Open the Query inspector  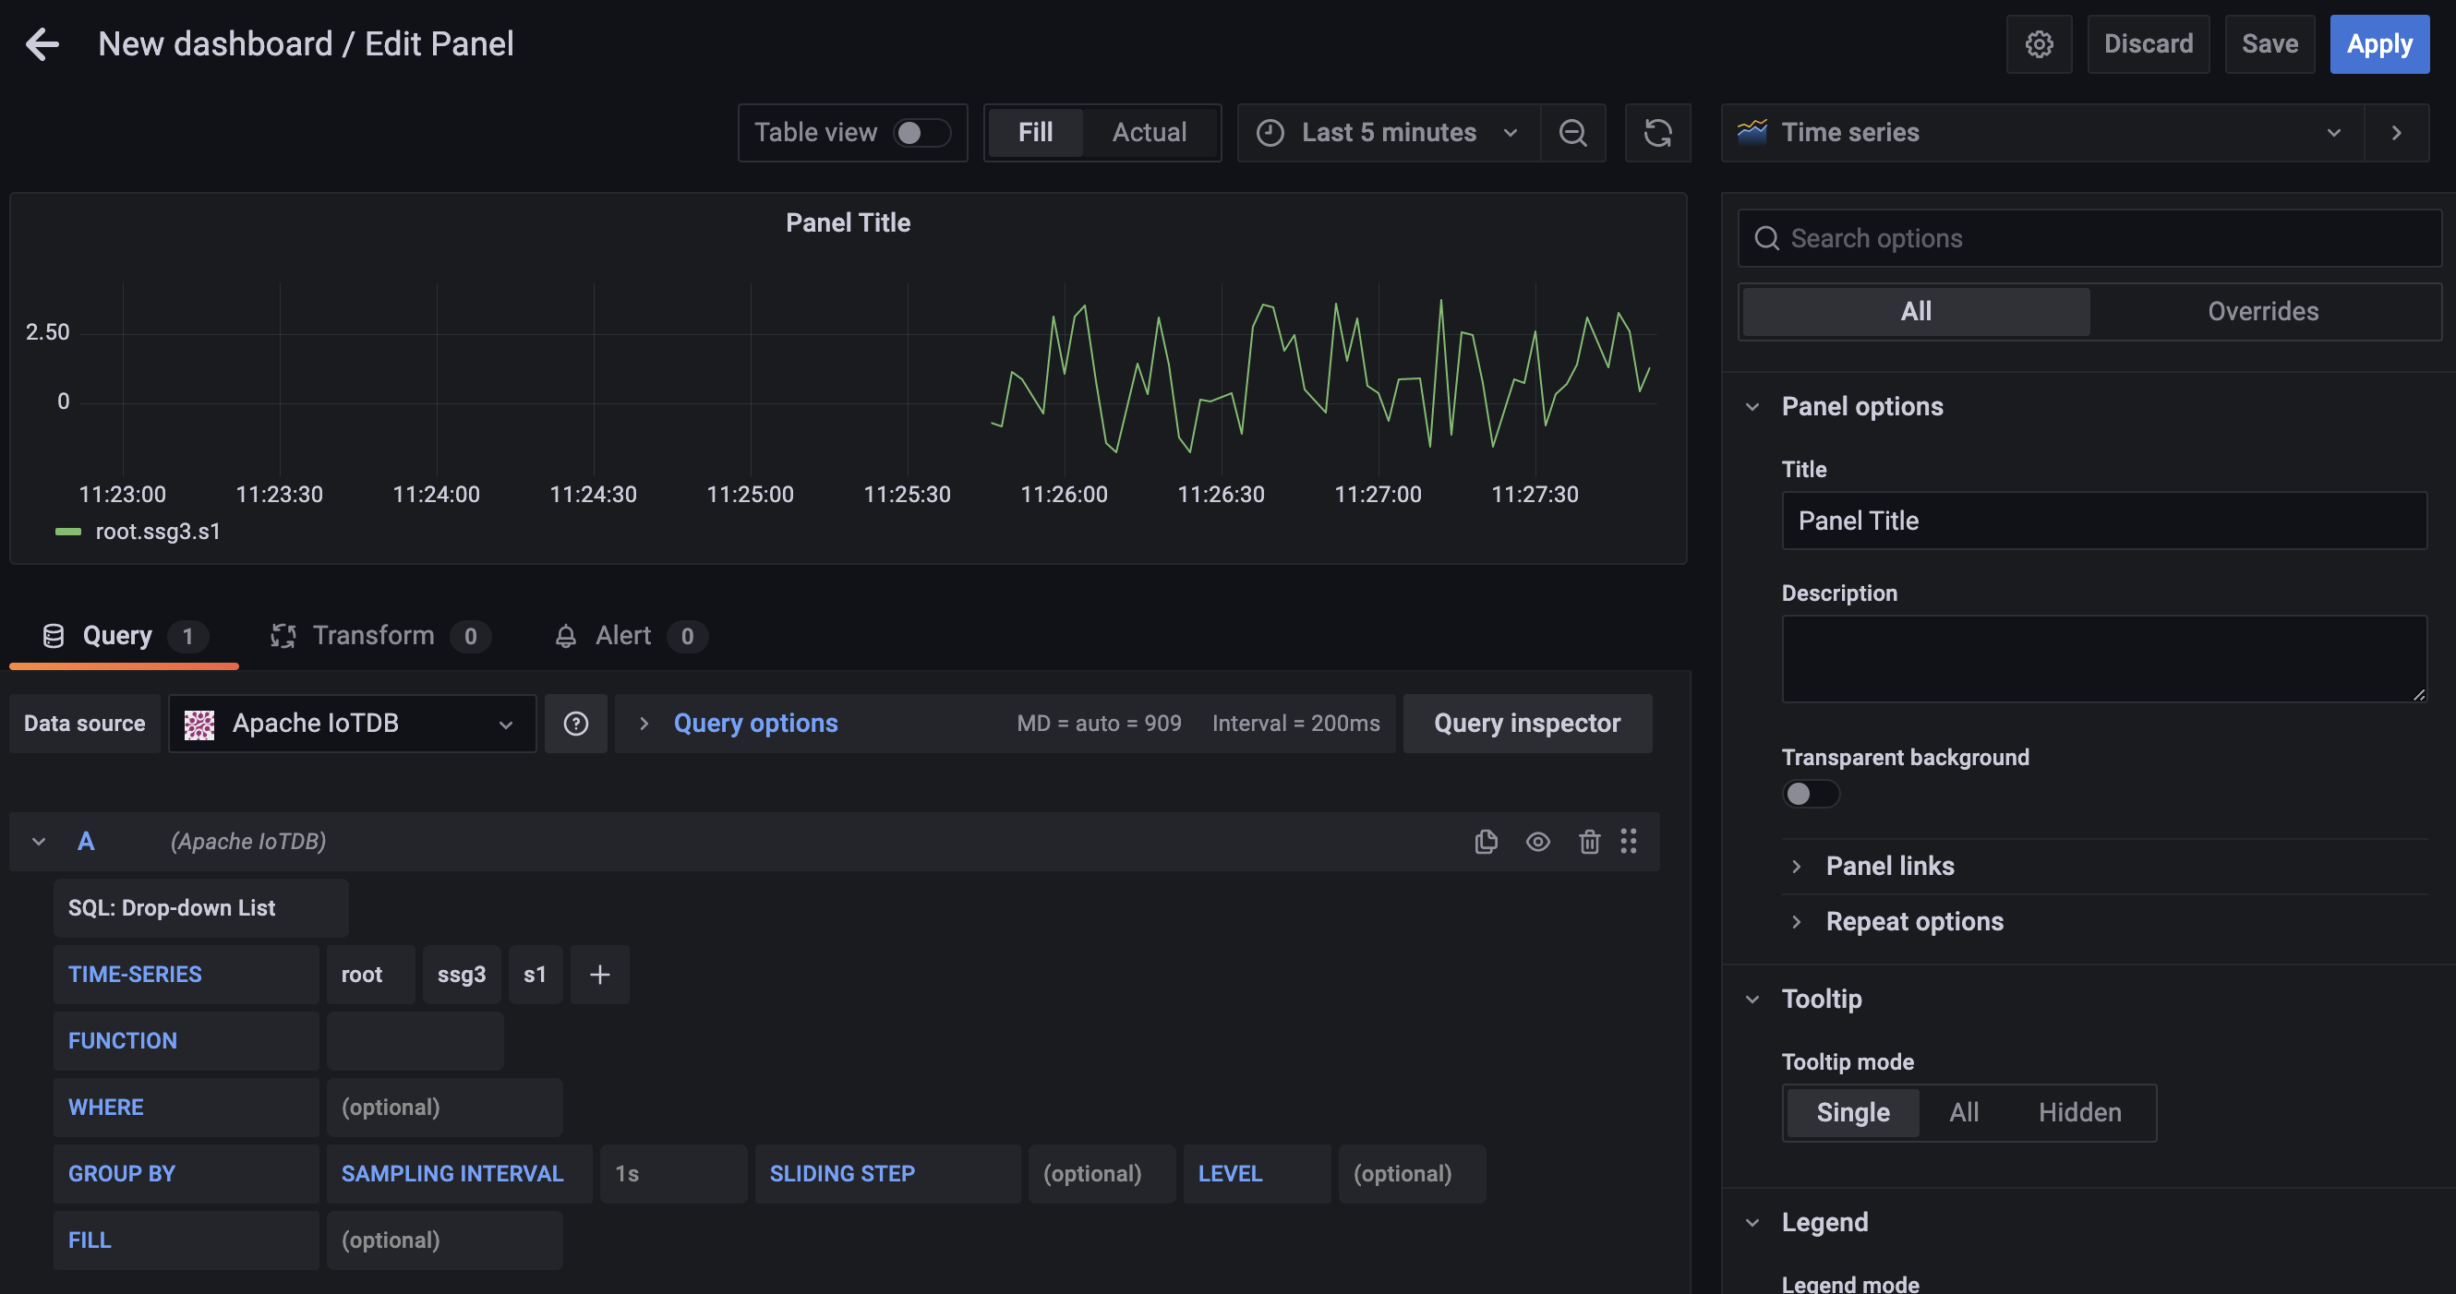tap(1525, 724)
